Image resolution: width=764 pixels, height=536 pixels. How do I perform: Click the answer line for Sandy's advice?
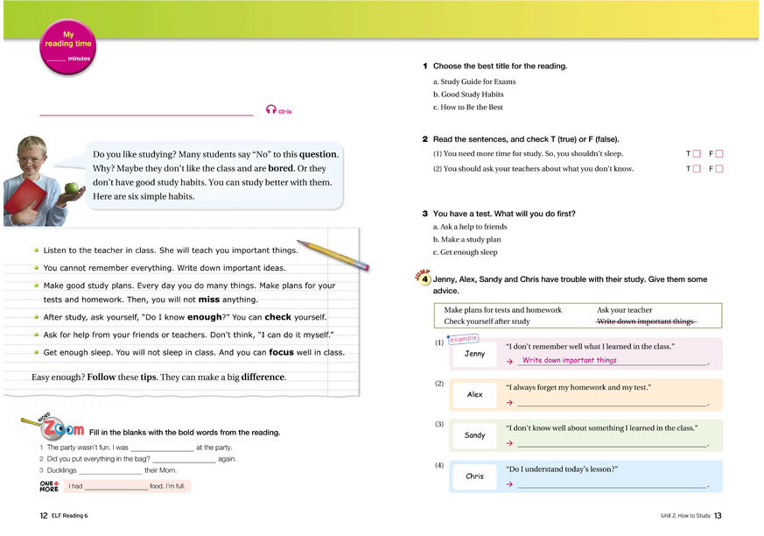pos(612,445)
